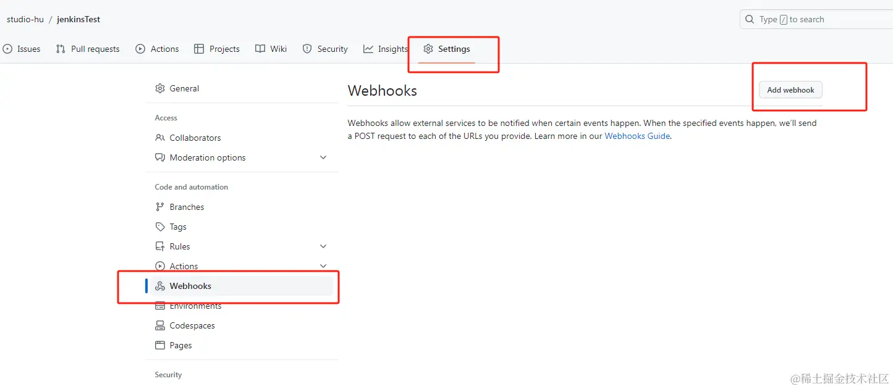Open the Pull requests tab

pos(87,49)
